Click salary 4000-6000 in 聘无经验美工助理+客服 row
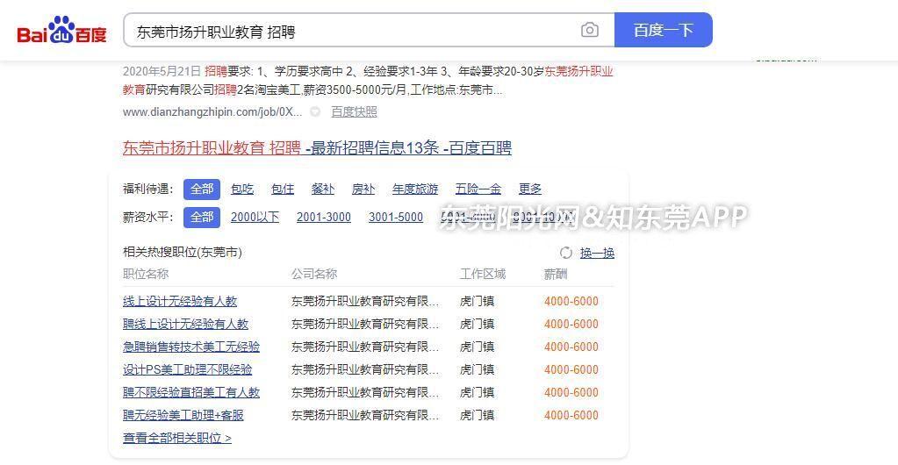The image size is (898, 465). coord(571,415)
